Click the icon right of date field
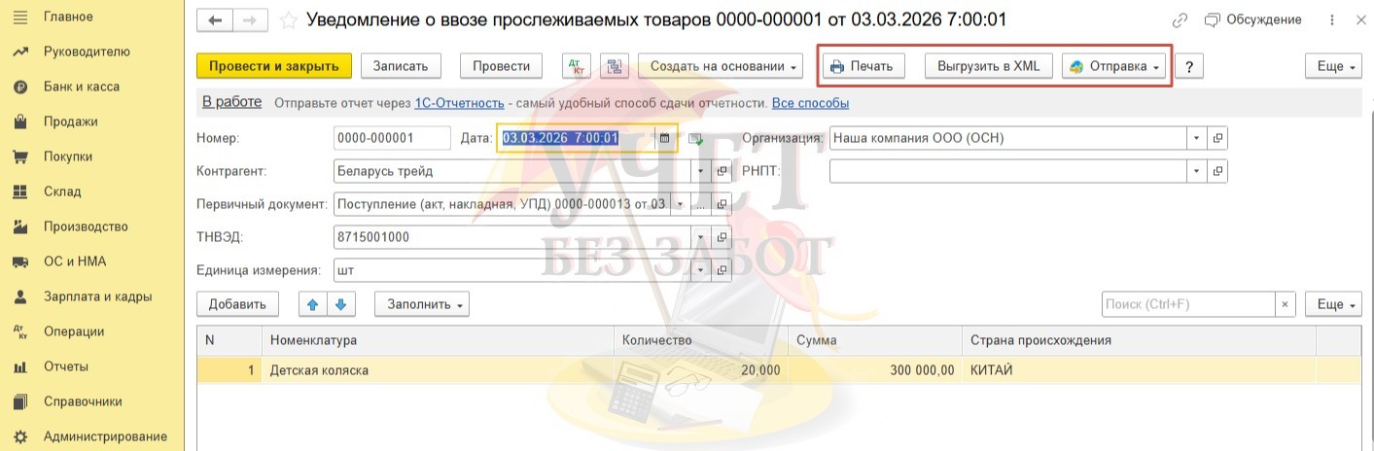Image resolution: width=1374 pixels, height=451 pixels. tap(696, 139)
